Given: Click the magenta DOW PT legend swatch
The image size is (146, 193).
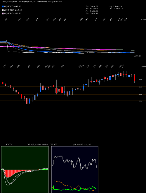Looking at the screenshot, I should (x=3, y=13).
